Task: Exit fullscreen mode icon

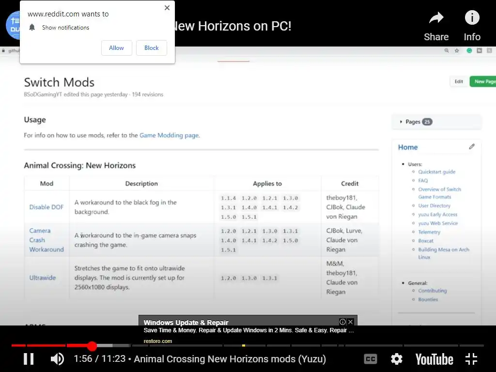Action: [x=471, y=359]
